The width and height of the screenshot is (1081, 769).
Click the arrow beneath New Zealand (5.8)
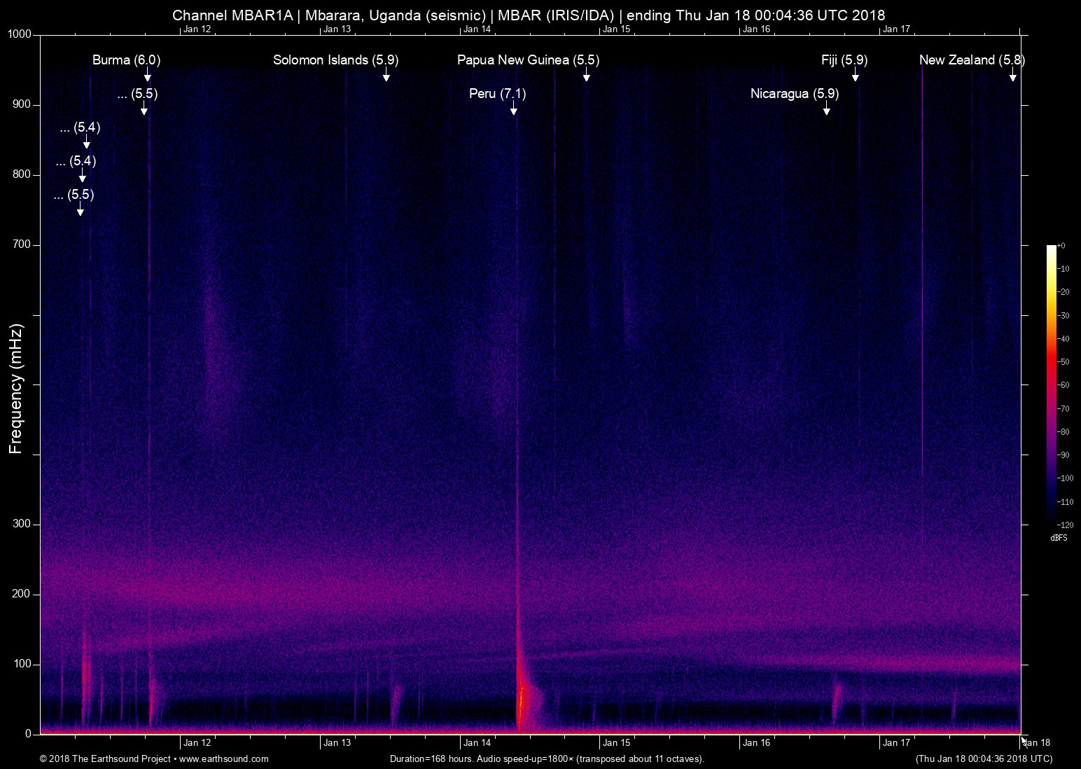click(1012, 76)
